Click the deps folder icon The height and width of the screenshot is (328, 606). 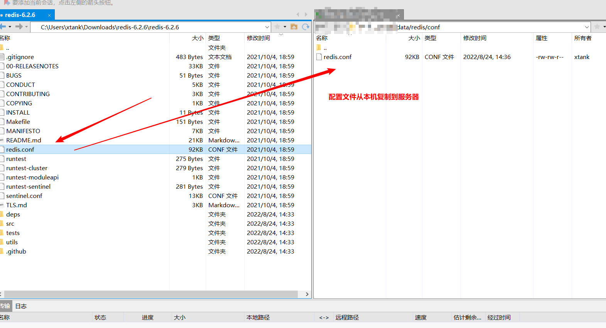[x=2, y=214]
